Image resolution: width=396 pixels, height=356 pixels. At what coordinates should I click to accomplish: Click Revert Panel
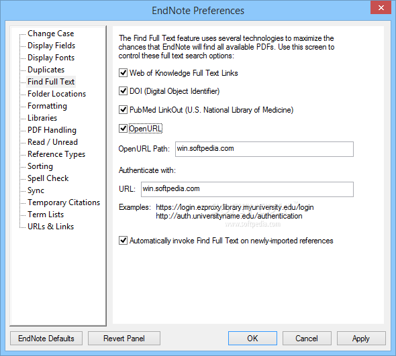pyautogui.click(x=124, y=339)
